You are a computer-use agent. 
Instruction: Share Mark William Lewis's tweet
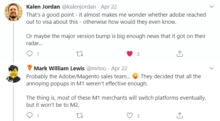[x=180, y=115]
